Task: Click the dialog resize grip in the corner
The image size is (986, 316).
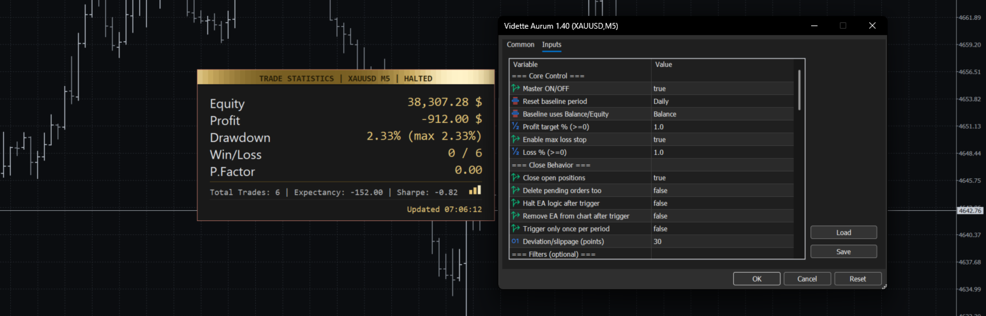Action: click(885, 287)
